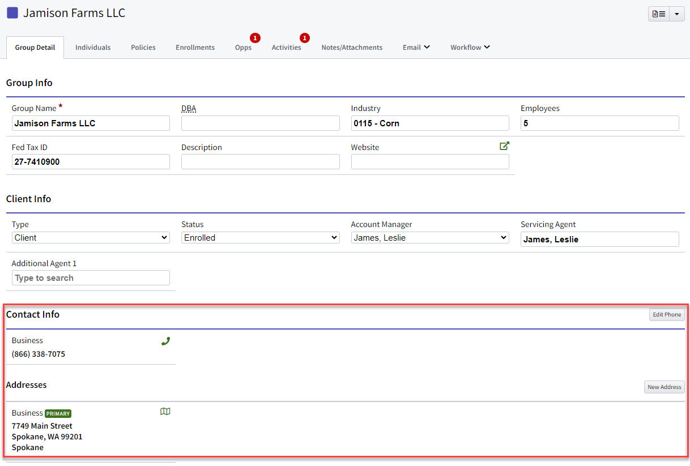The height and width of the screenshot is (466, 690).
Task: Click the purple square icon beside Jamison Farms LLC
Action: click(x=12, y=12)
